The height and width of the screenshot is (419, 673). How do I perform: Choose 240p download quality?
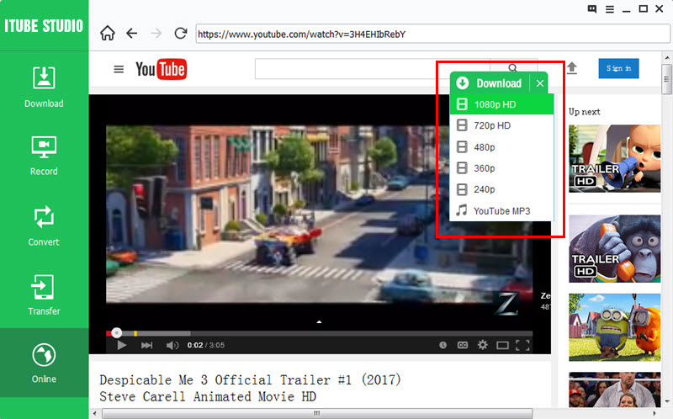501,189
